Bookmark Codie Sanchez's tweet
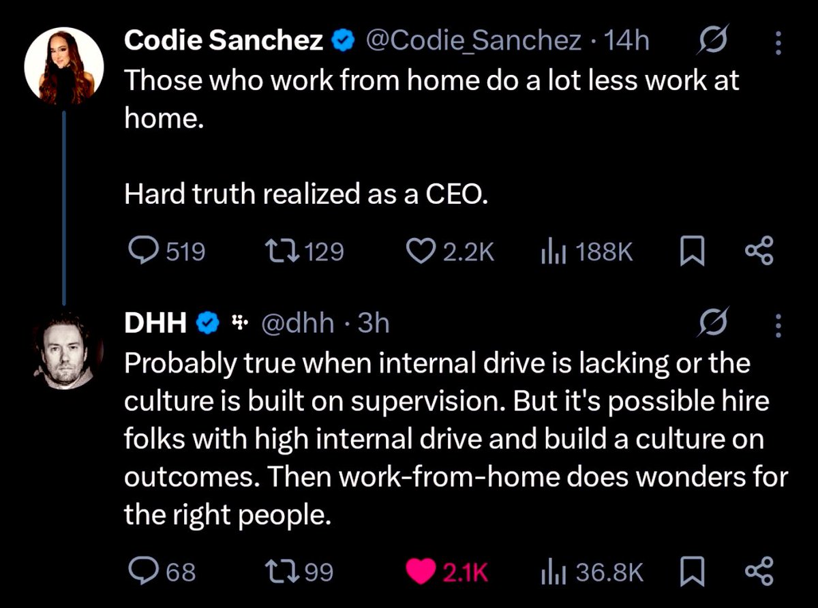 693,251
